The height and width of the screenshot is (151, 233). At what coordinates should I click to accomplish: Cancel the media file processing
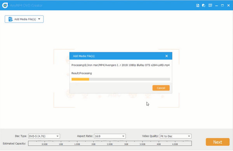(x=161, y=88)
